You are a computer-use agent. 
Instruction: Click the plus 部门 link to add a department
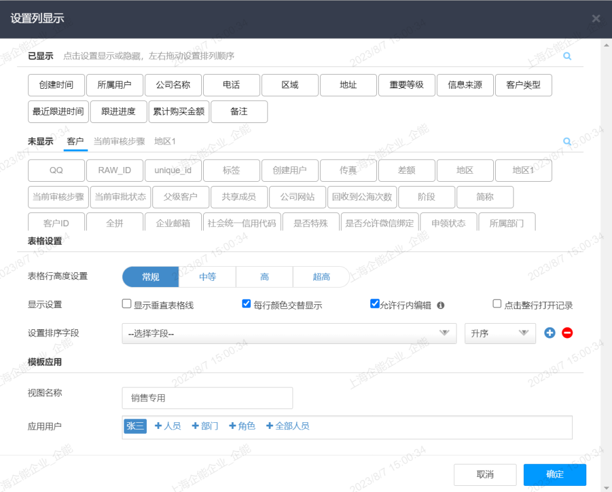[205, 426]
